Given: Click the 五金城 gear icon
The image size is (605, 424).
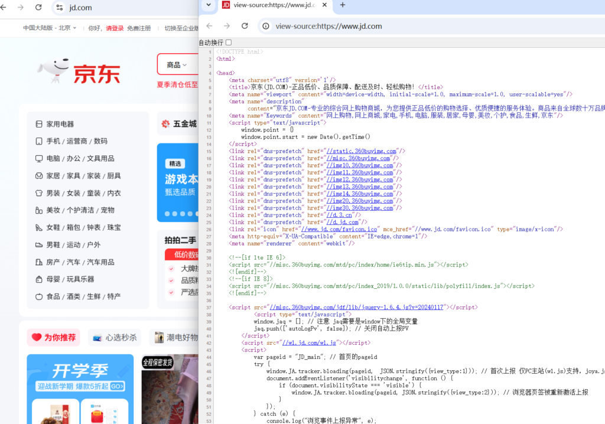Looking at the screenshot, I should [165, 124].
